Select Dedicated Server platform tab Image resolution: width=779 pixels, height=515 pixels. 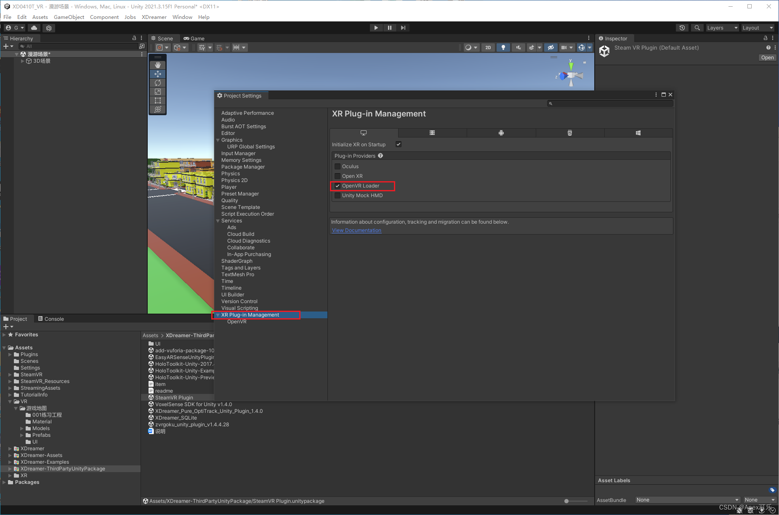[432, 133]
